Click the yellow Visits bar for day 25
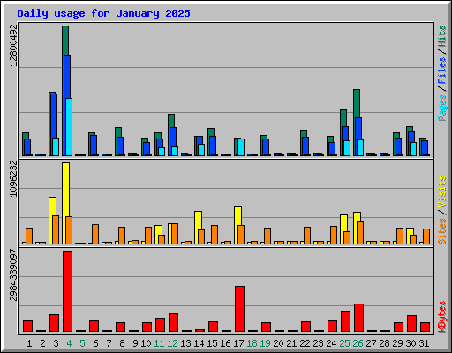 (343, 223)
